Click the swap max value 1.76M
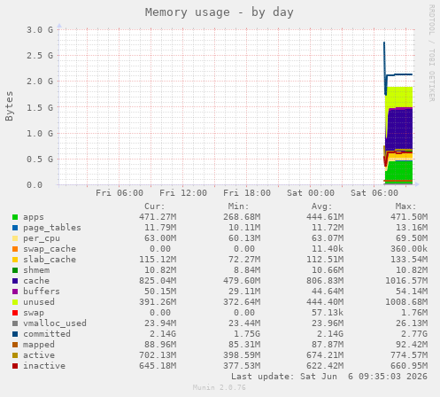 (414, 313)
